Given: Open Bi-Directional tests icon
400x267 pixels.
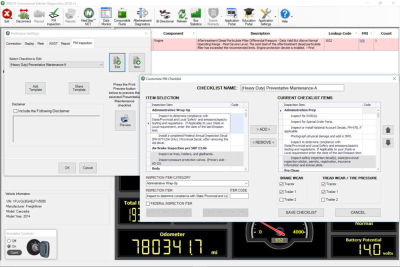Looking at the screenshot, I should [x=164, y=15].
